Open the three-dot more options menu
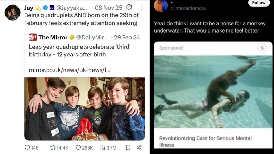274x154 pixels. (x=142, y=7)
